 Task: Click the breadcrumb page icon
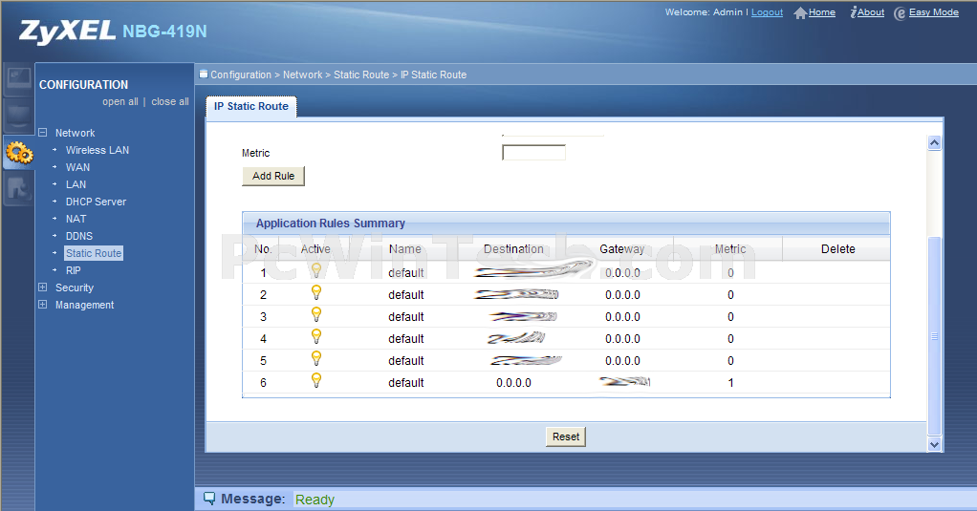(203, 75)
